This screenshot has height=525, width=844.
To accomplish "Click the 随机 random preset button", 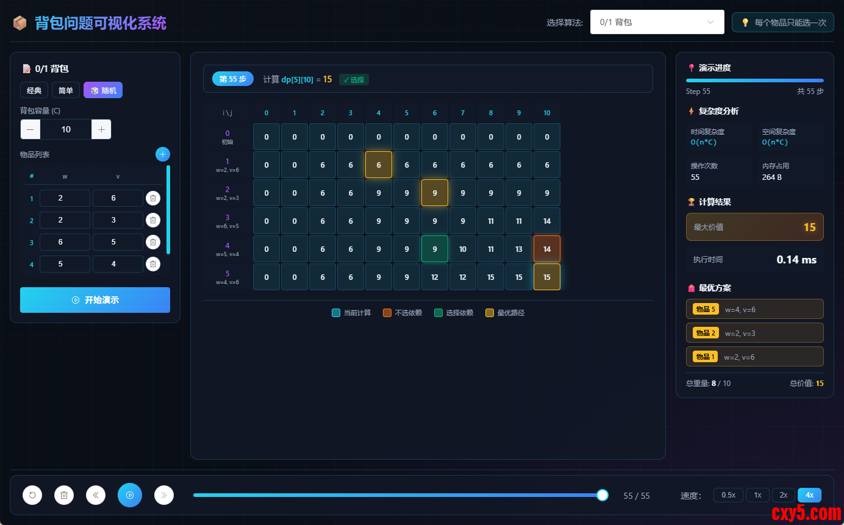I will point(103,90).
